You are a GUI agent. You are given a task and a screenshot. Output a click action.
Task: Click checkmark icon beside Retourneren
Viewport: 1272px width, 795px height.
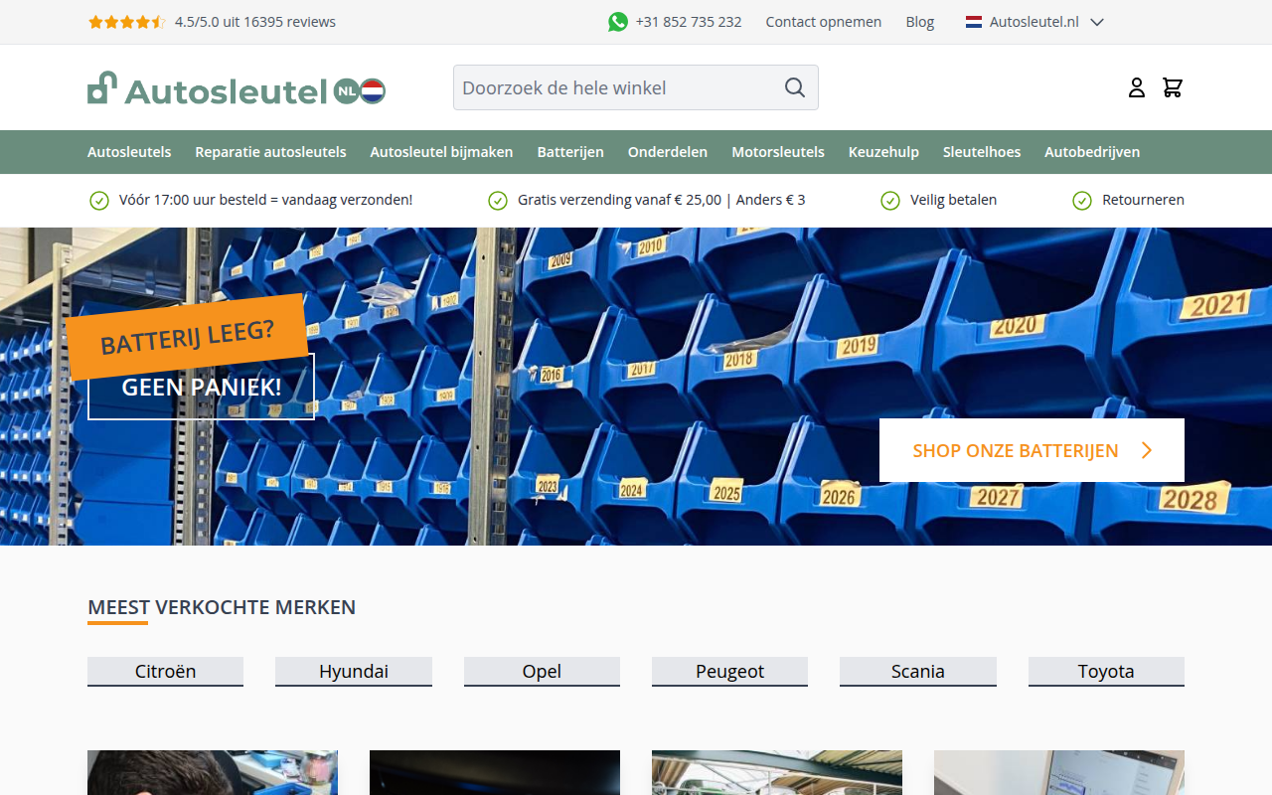(1082, 201)
